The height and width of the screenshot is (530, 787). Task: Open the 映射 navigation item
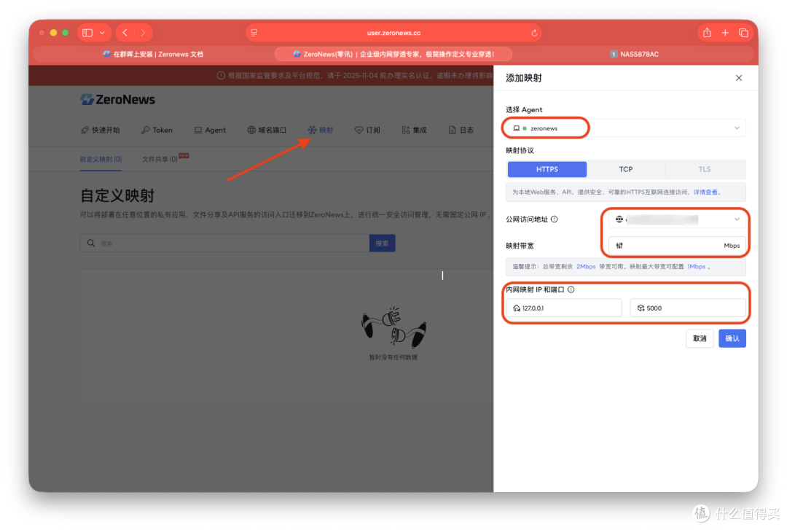coord(320,130)
